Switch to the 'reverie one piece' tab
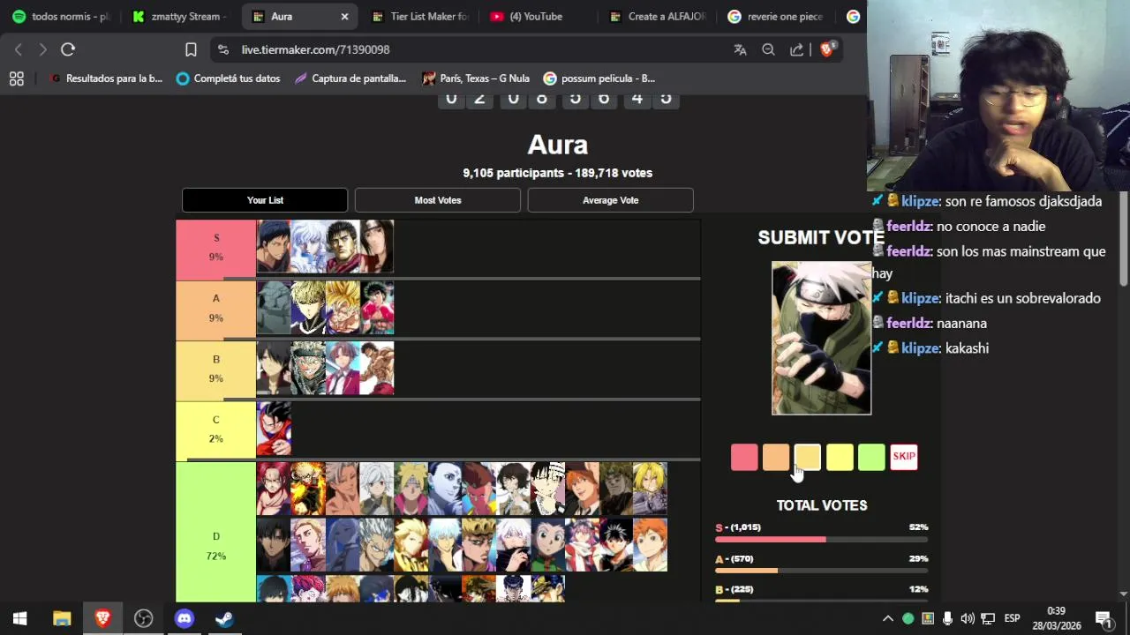Image resolution: width=1130 pixels, height=635 pixels. [x=777, y=16]
